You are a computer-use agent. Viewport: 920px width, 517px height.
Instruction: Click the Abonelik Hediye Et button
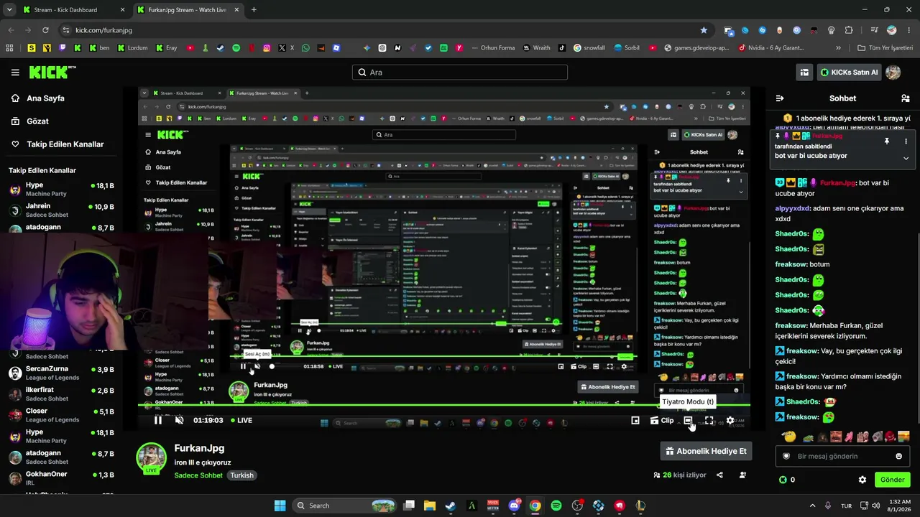click(706, 451)
